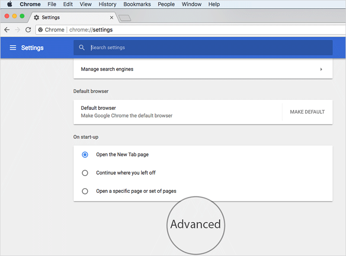Open a new tab
Image resolution: width=346 pixels, height=256 pixels.
[125, 18]
